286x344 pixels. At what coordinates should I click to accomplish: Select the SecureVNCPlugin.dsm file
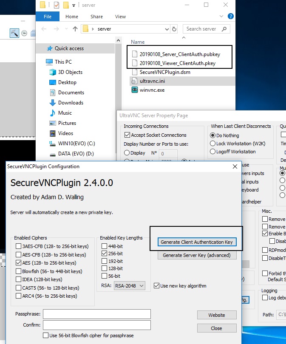tap(165, 72)
